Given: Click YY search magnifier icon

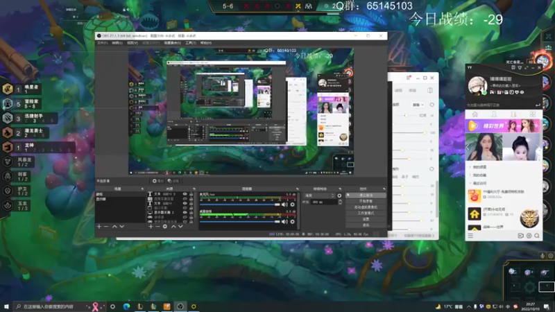Looking at the screenshot, I should coord(537,236).
